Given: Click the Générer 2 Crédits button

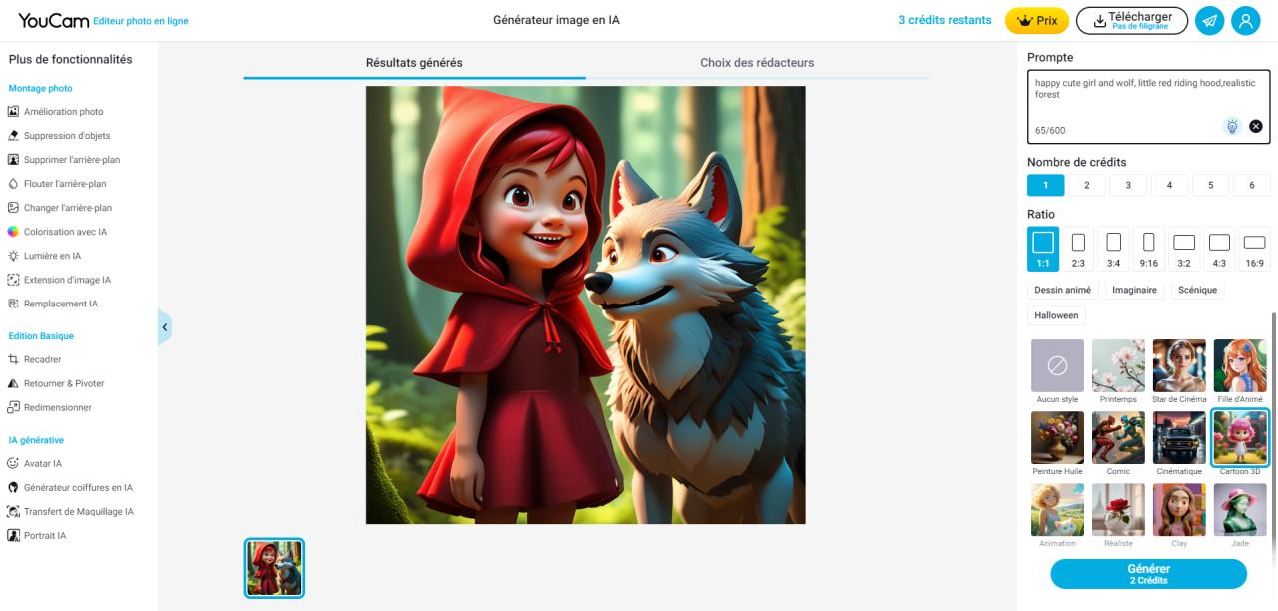Looking at the screenshot, I should (x=1148, y=574).
